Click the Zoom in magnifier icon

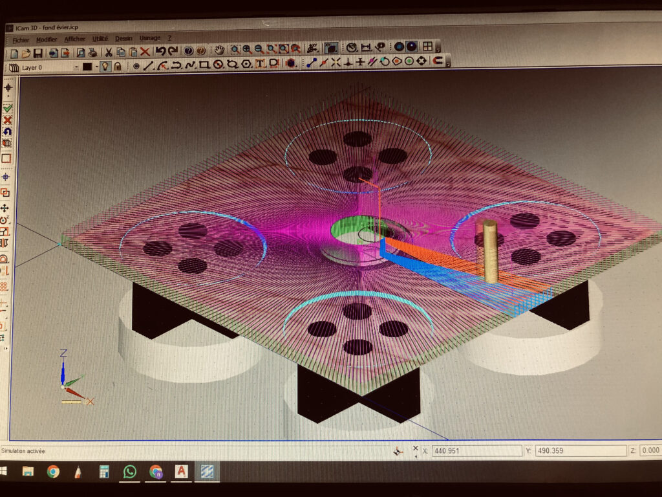(246, 49)
